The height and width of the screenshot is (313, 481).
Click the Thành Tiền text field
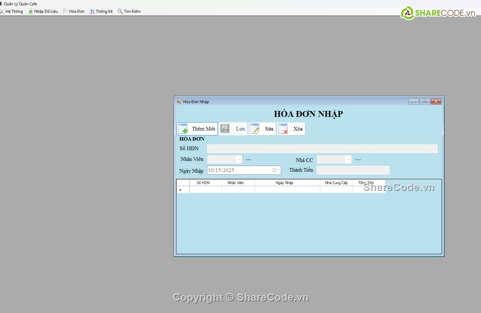click(x=353, y=170)
